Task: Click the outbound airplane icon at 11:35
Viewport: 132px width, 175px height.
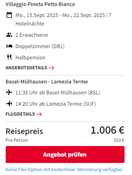Action: (9, 92)
